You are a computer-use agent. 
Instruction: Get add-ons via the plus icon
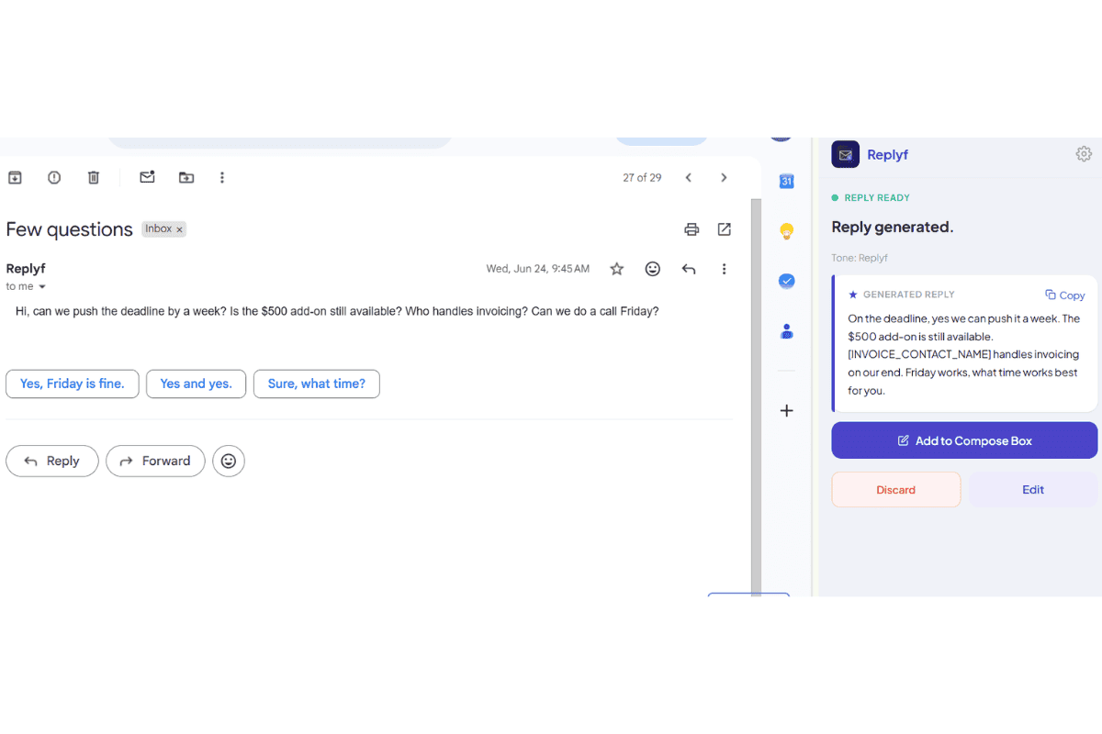(x=787, y=411)
